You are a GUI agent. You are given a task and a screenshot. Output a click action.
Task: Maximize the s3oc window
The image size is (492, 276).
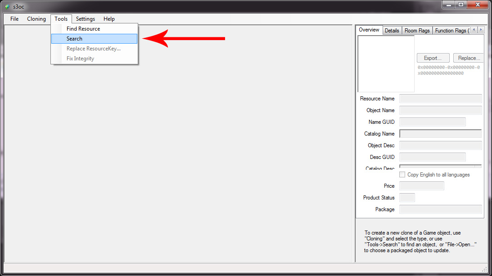tap(460, 5)
